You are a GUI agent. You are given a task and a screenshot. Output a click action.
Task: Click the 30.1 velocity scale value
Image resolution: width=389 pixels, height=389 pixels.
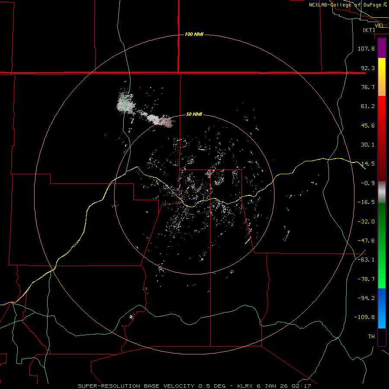[x=368, y=145]
